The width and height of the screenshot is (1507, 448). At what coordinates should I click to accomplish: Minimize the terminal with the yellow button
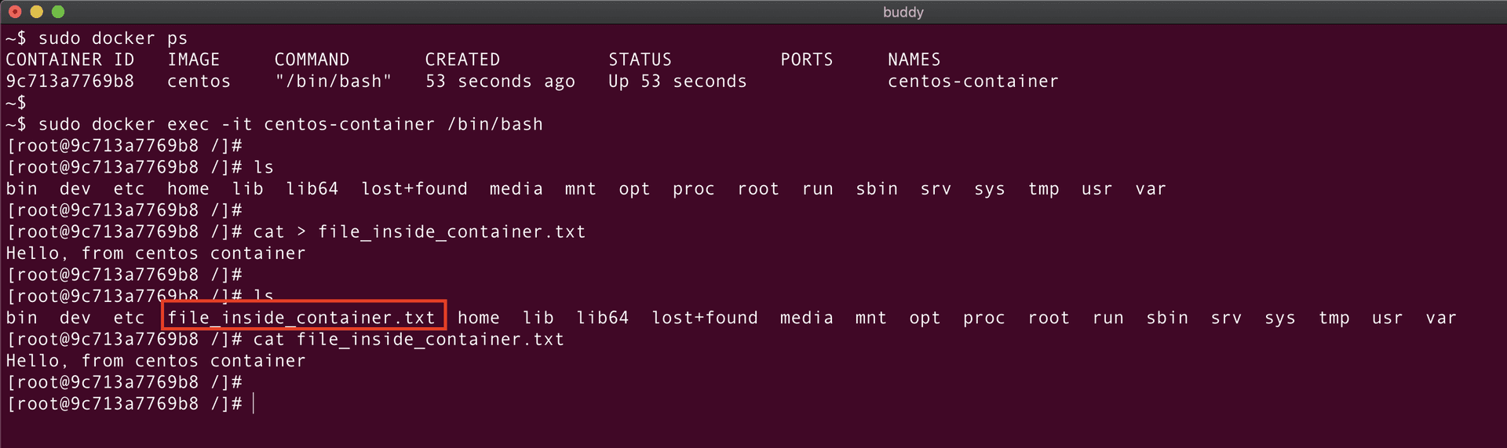pos(36,12)
